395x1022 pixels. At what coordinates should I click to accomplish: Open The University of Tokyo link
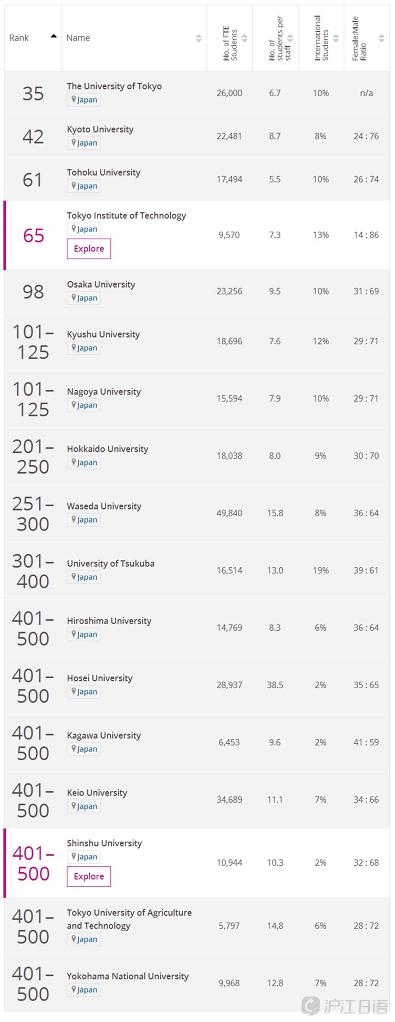(x=114, y=86)
